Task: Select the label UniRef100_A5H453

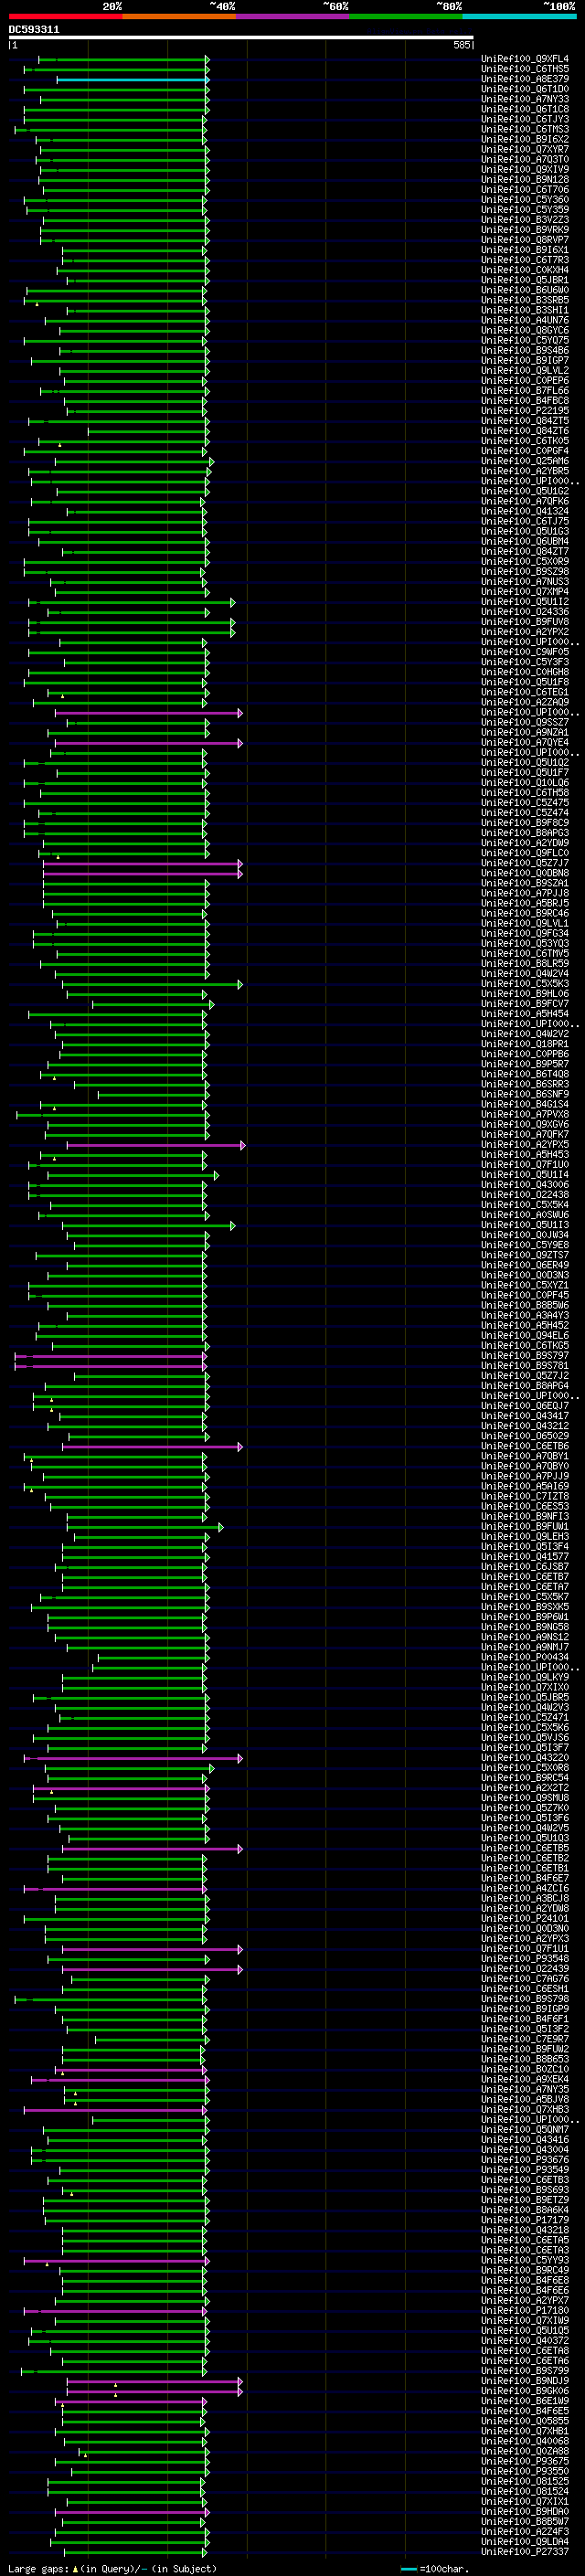Action: click(x=525, y=1155)
